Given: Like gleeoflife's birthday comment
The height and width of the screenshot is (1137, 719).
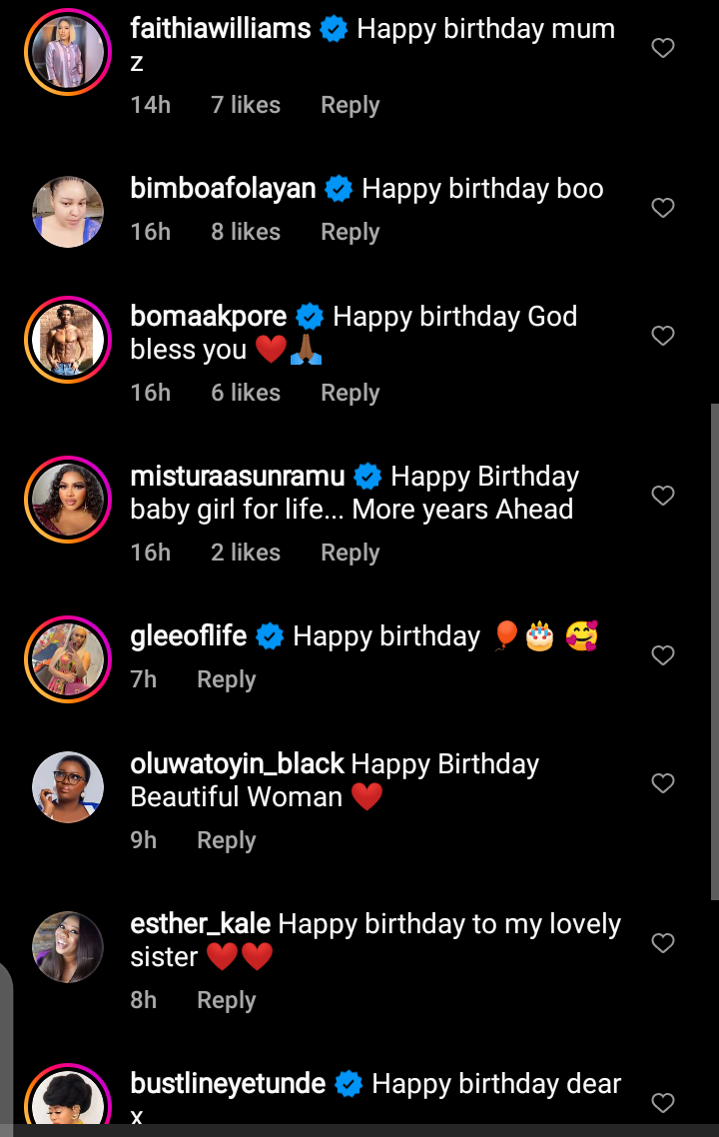Looking at the screenshot, I should tap(663, 655).
